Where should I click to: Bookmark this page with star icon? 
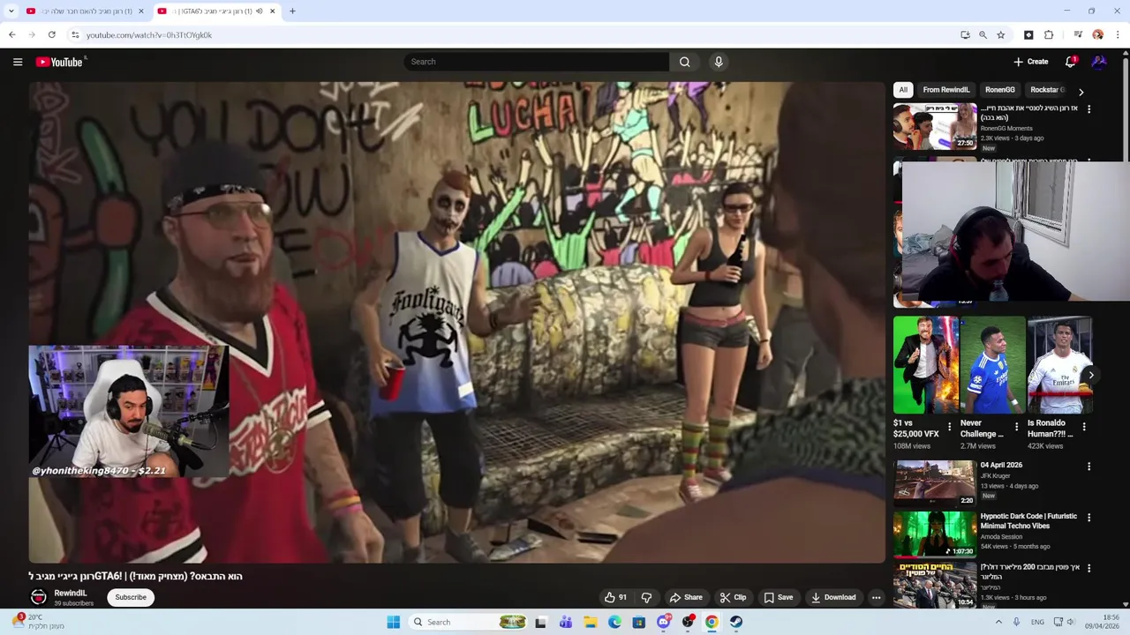point(1001,35)
